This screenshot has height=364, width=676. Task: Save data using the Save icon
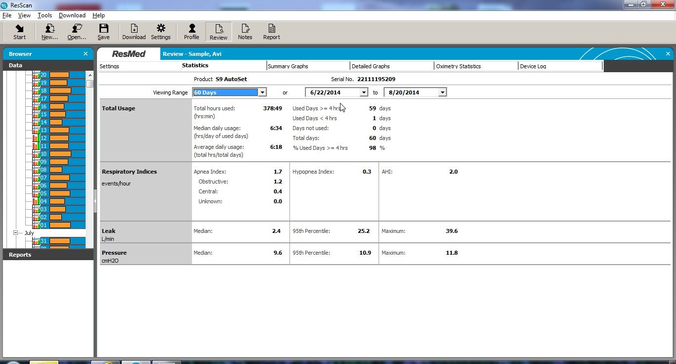(103, 32)
